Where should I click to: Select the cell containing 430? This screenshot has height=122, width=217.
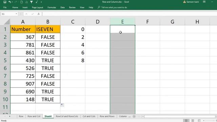(23, 60)
